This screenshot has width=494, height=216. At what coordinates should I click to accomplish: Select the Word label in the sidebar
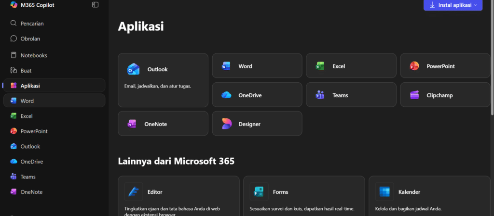[x=27, y=101]
